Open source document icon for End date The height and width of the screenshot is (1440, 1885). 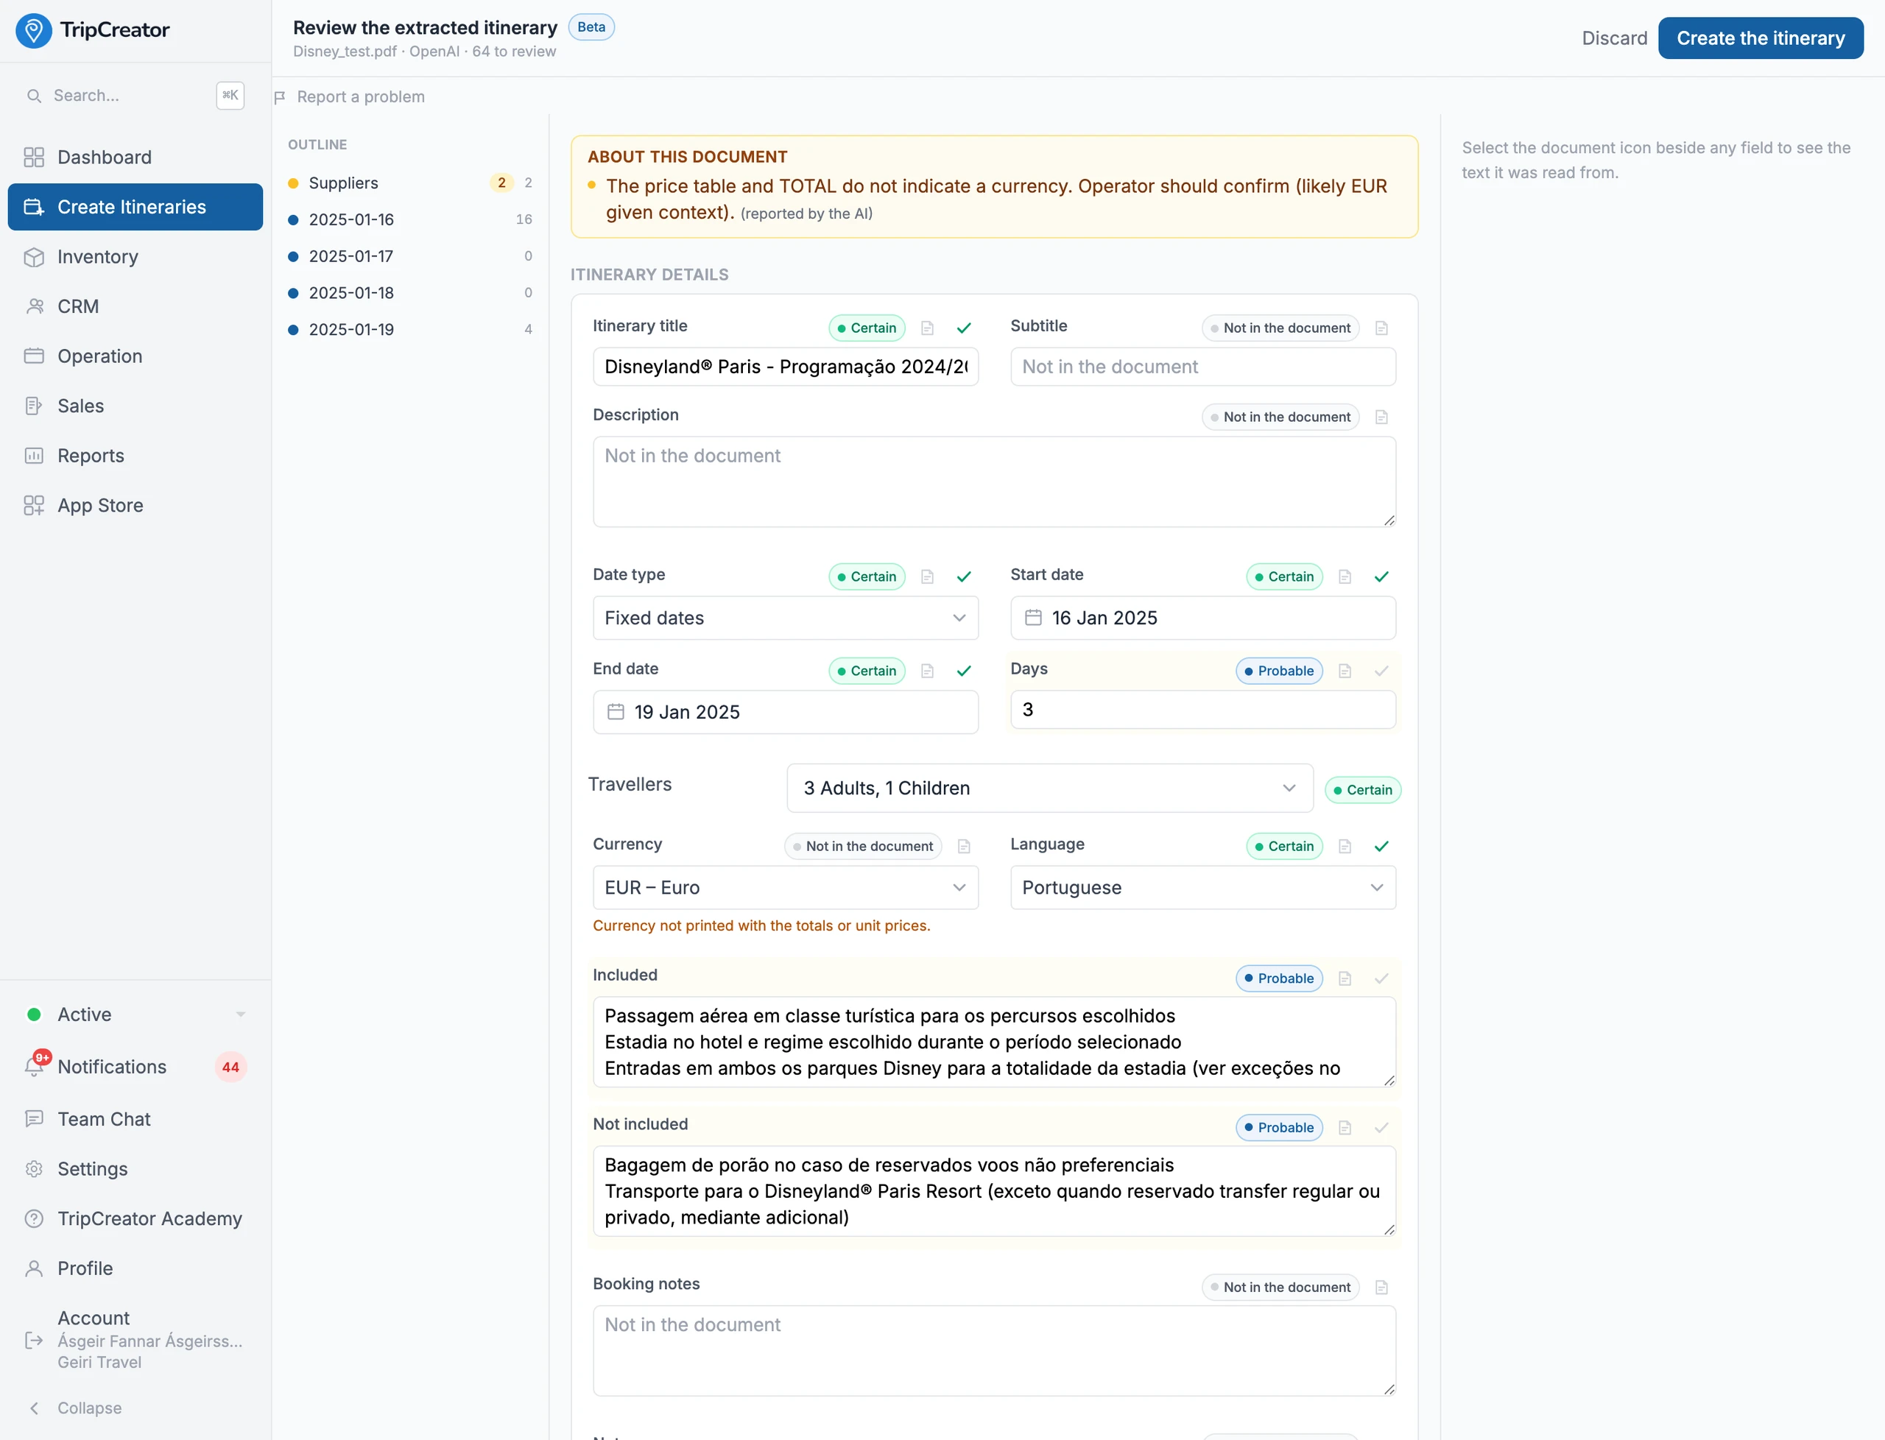pos(926,671)
